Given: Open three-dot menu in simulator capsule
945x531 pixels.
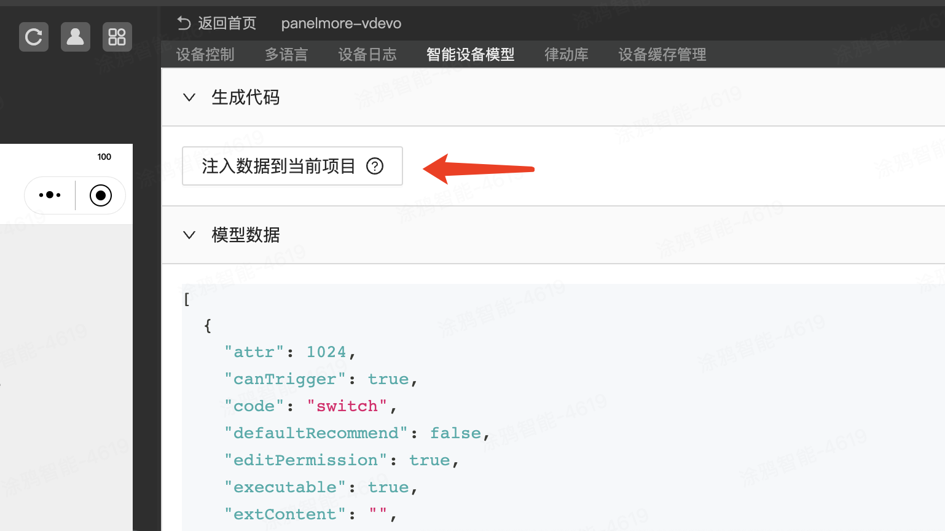Looking at the screenshot, I should click(x=50, y=195).
